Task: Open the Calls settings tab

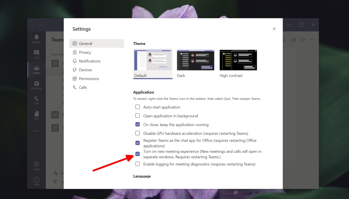Action: [97, 87]
